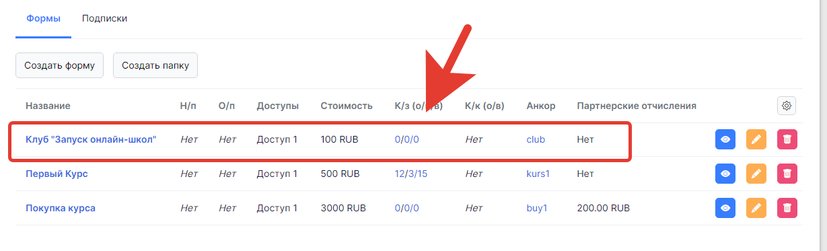Screen dimensions: 827x251
Task: Switch to the Подписки tab
Action: pos(104,18)
